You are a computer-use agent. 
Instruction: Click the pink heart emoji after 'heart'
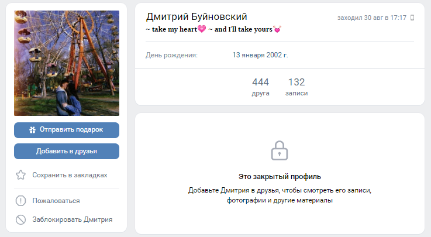pos(202,29)
